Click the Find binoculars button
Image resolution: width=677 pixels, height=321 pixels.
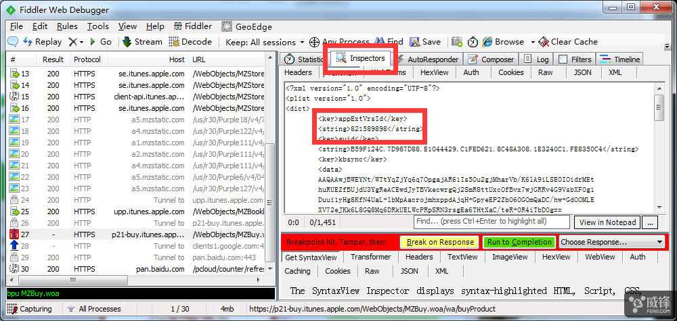pos(389,42)
